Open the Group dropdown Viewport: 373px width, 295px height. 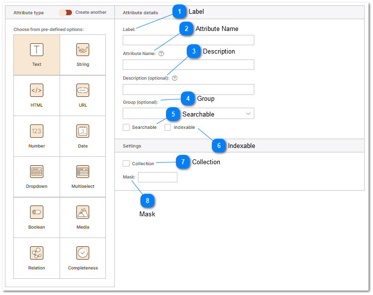coord(188,114)
